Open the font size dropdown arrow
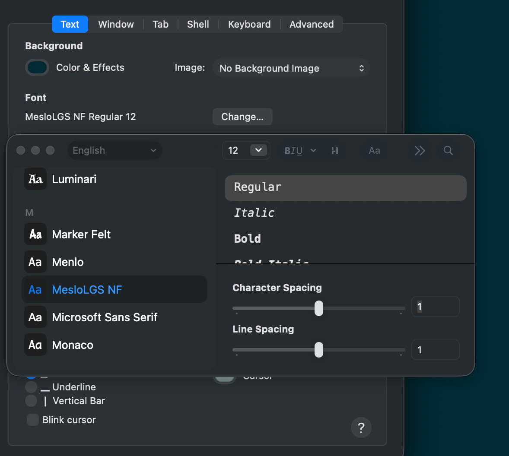Screen dimensions: 509x456 [258, 150]
